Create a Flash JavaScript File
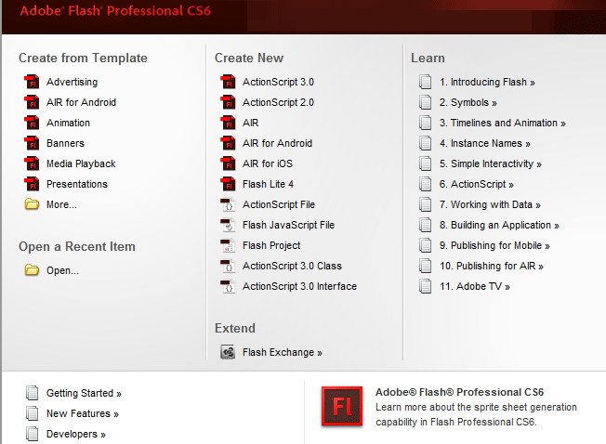 tap(288, 225)
